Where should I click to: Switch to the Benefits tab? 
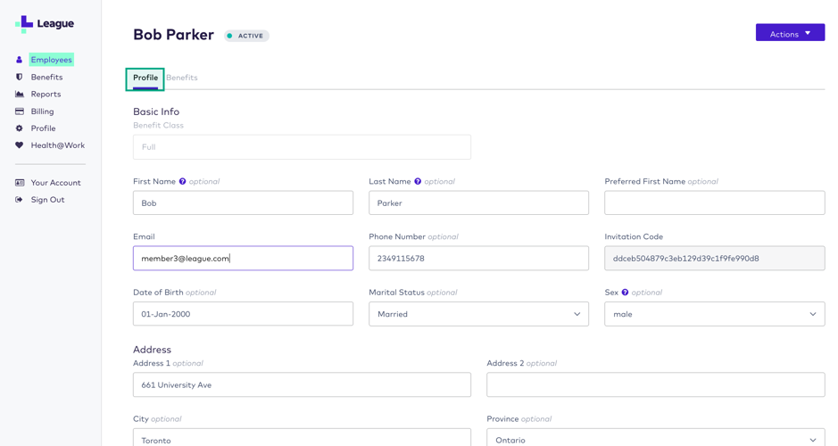(x=182, y=78)
